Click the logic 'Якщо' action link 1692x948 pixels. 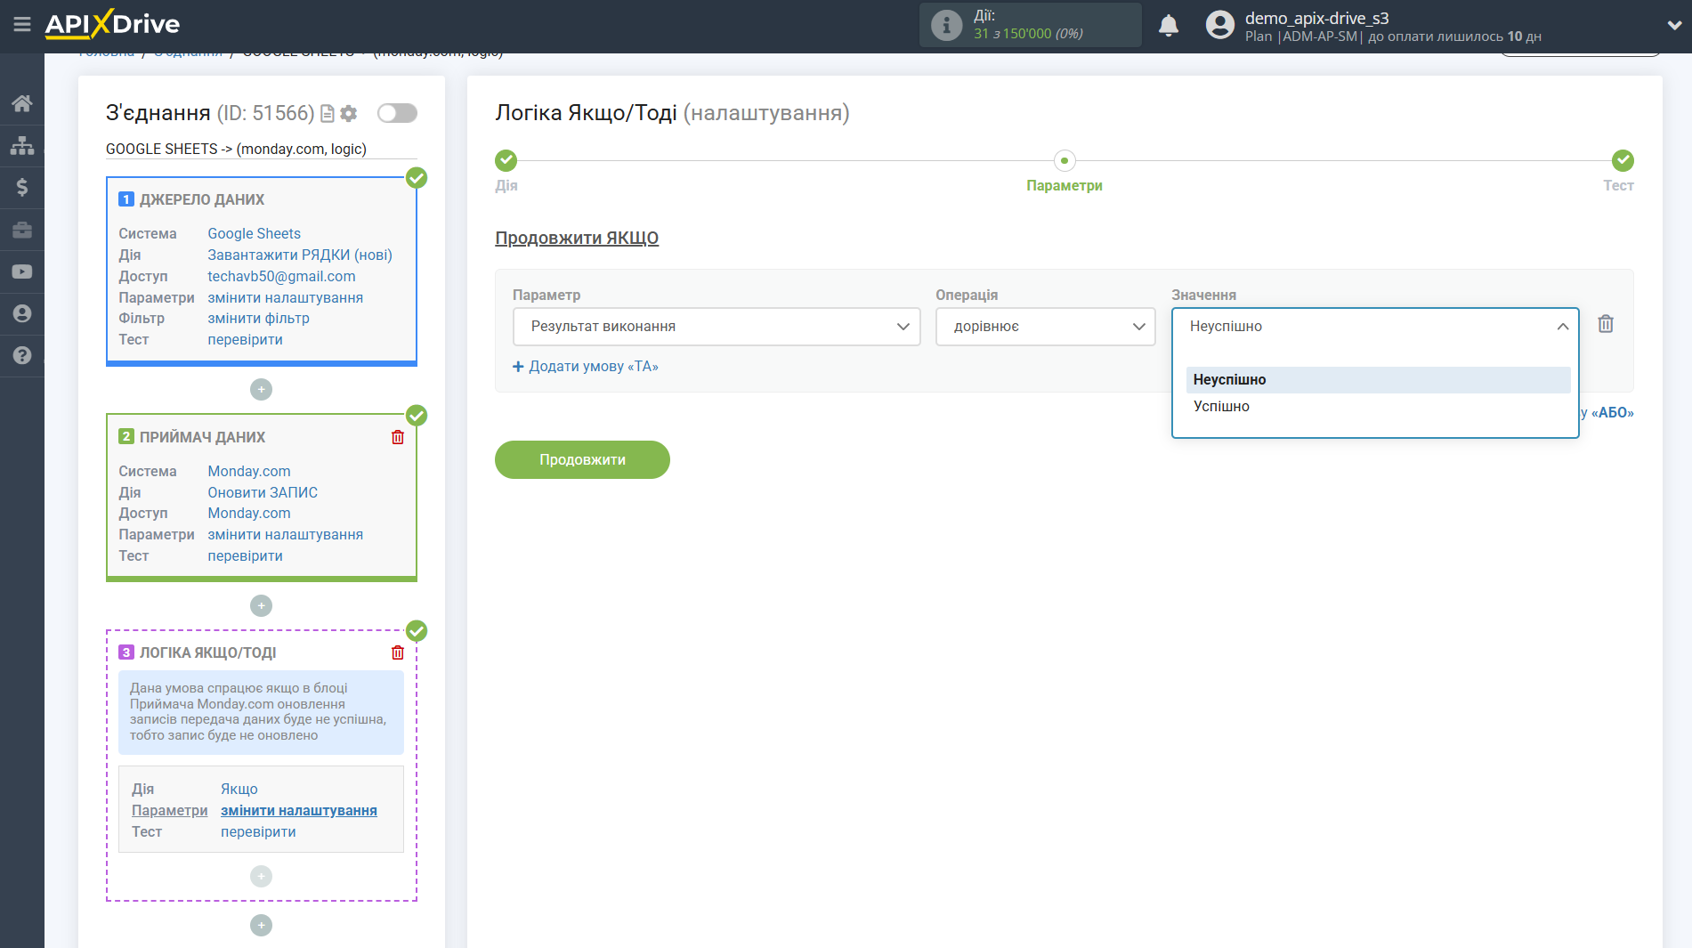point(239,790)
